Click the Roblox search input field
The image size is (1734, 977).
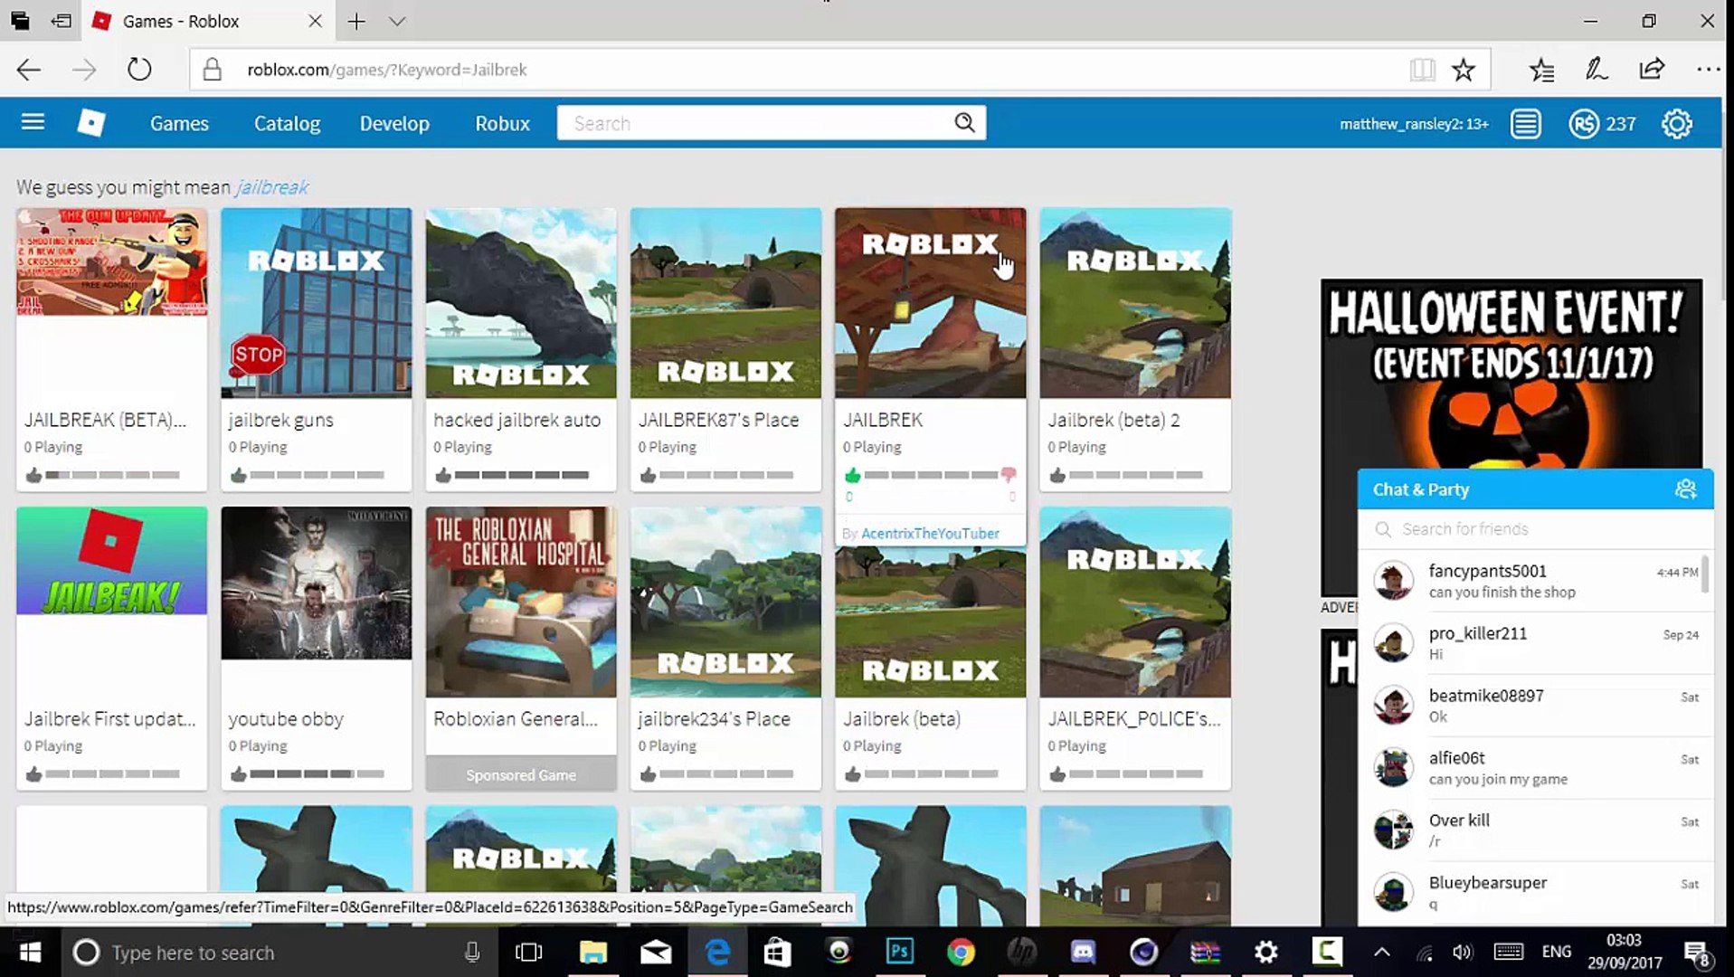(771, 123)
